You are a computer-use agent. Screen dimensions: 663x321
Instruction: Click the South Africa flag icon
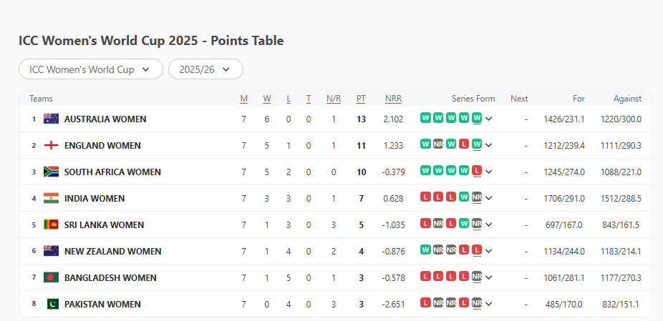tap(51, 172)
